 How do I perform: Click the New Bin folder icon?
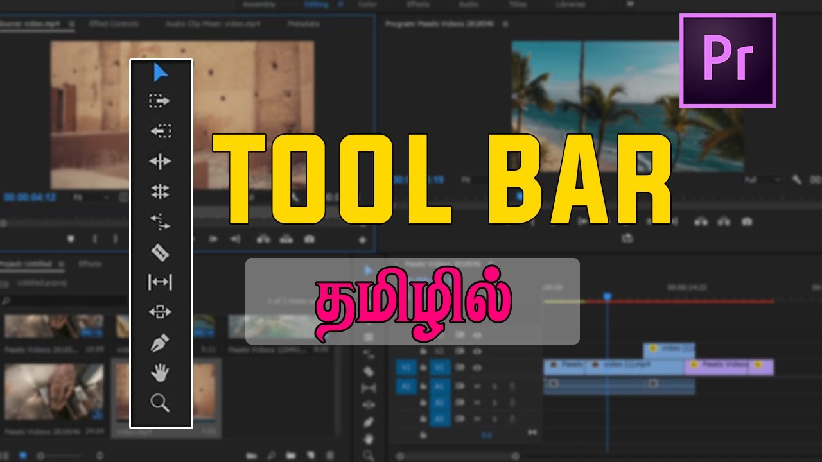291,455
